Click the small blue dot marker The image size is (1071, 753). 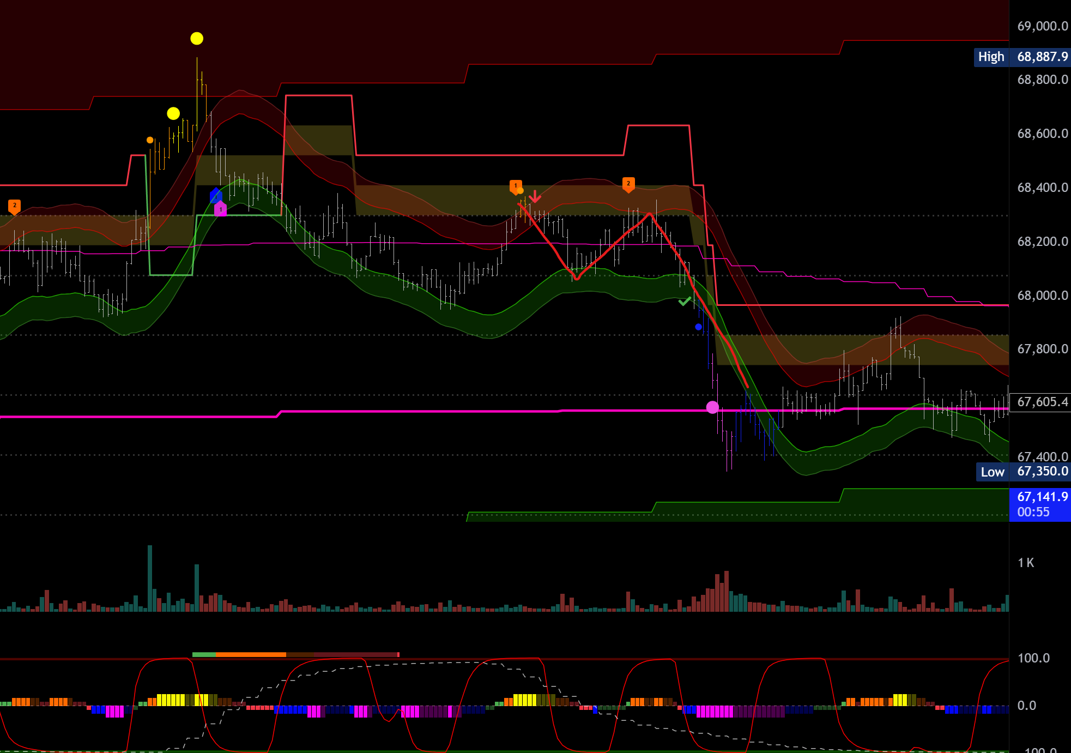[698, 327]
